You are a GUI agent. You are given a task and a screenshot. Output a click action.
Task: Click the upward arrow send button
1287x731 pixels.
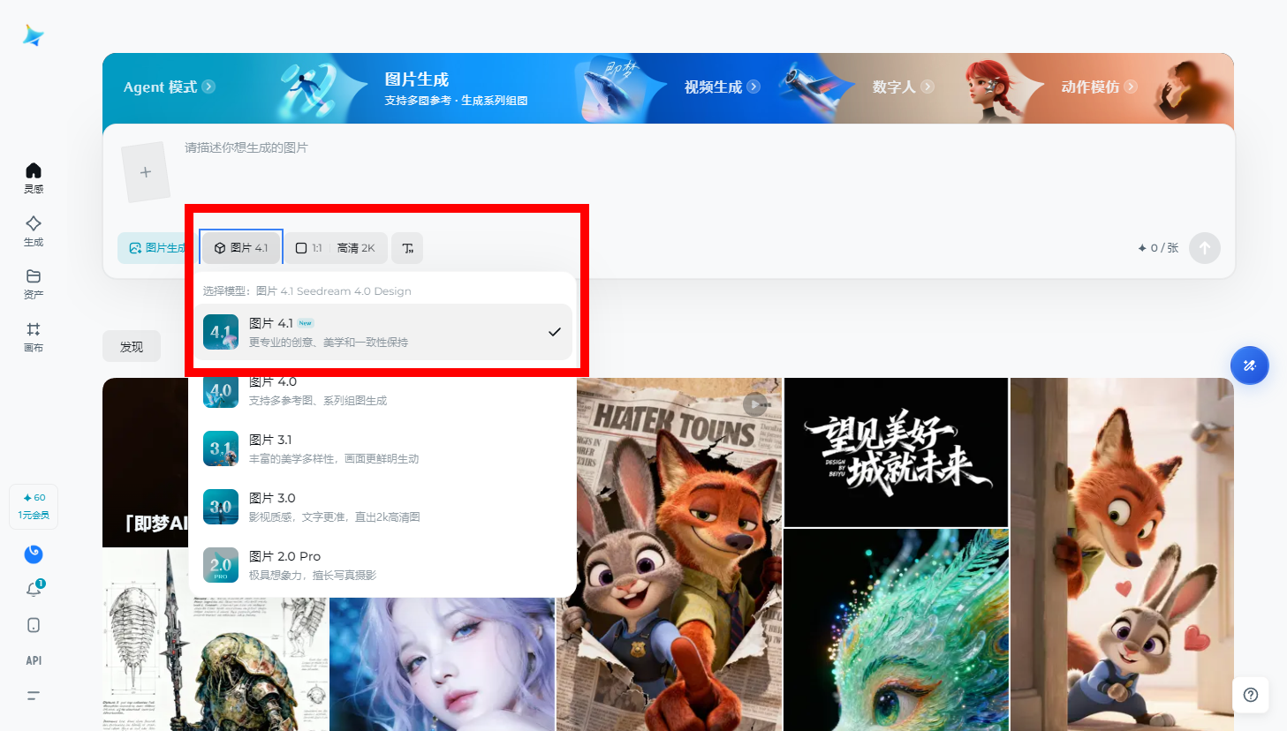pyautogui.click(x=1204, y=248)
